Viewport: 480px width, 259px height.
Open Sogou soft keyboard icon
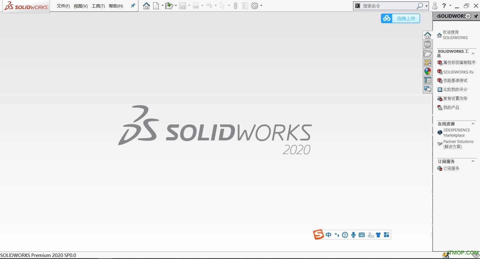(362, 235)
